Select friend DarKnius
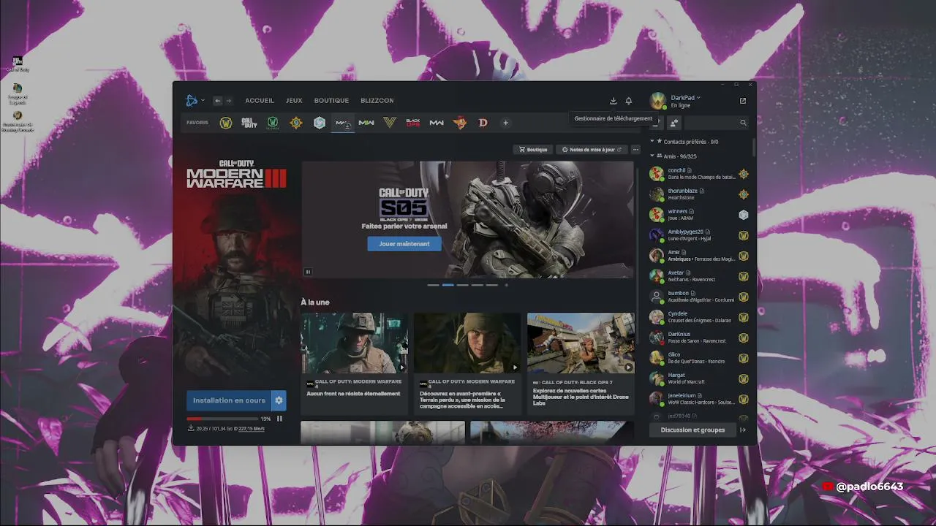The height and width of the screenshot is (526, 936). point(699,338)
